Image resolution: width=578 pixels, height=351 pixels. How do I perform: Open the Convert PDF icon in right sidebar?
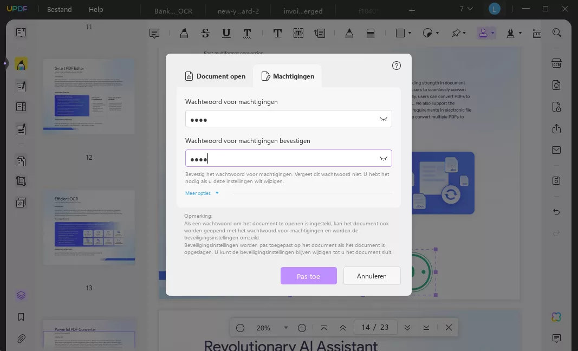[x=556, y=85]
